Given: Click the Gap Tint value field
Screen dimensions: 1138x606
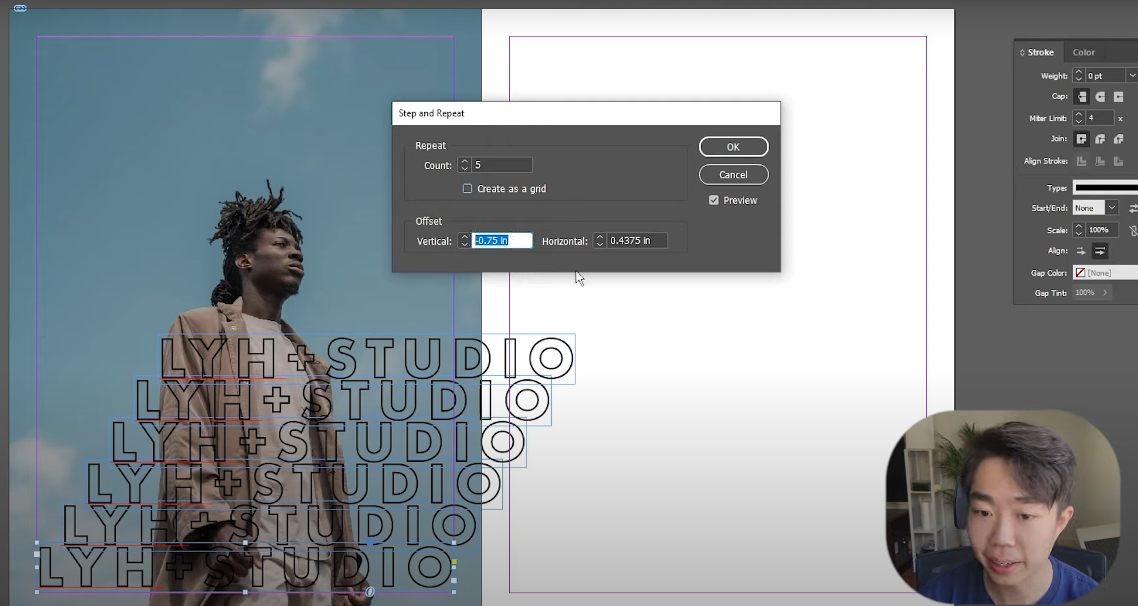Looking at the screenshot, I should (1086, 292).
